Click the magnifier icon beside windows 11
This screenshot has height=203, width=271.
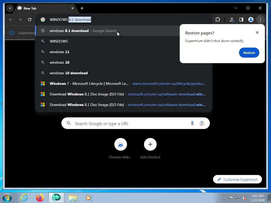coord(43,52)
